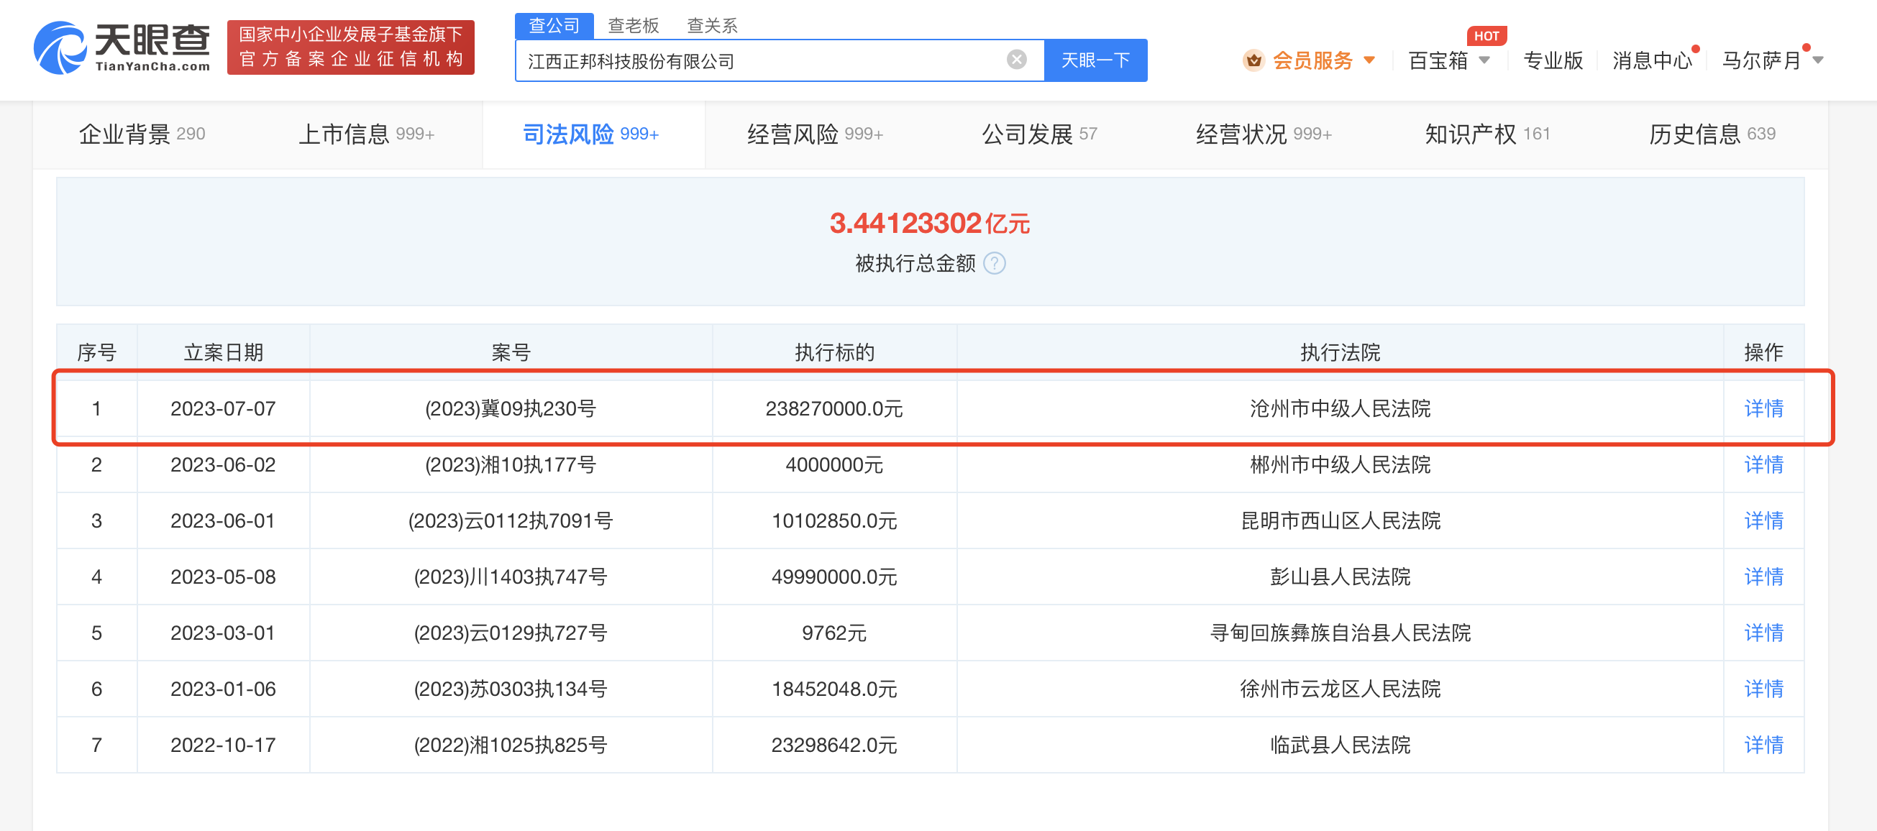Image resolution: width=1877 pixels, height=831 pixels.
Task: Clear the search box text
Action: pos(1016,60)
